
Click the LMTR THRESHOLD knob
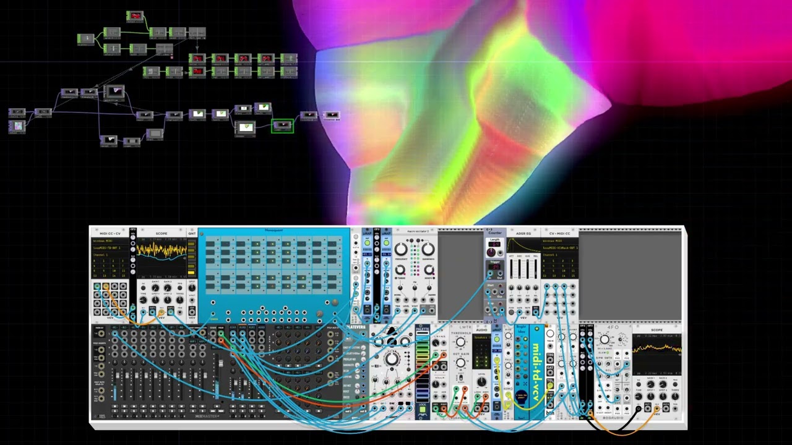[x=460, y=342]
